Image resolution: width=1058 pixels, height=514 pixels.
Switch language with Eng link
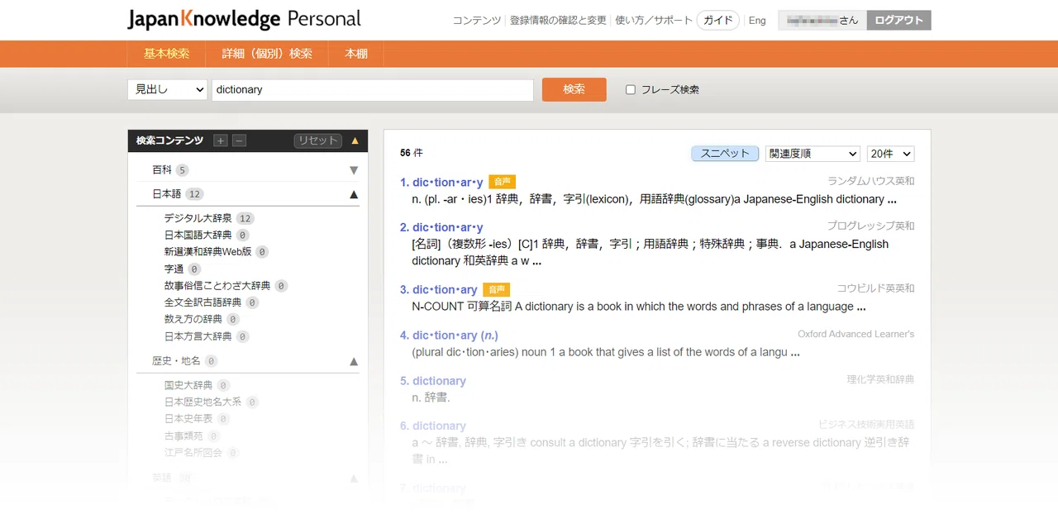pyautogui.click(x=757, y=21)
